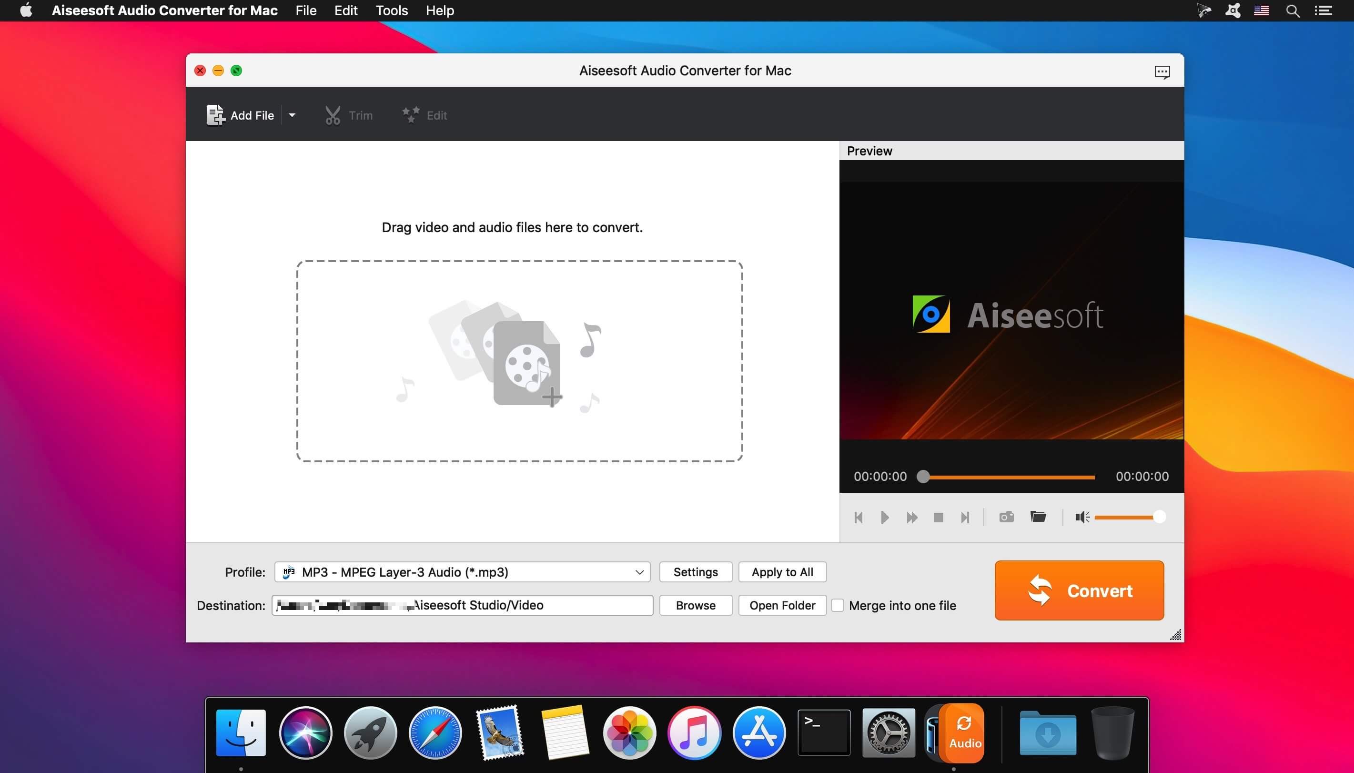Expand the Add File dropdown arrow
The width and height of the screenshot is (1354, 773).
click(x=292, y=115)
